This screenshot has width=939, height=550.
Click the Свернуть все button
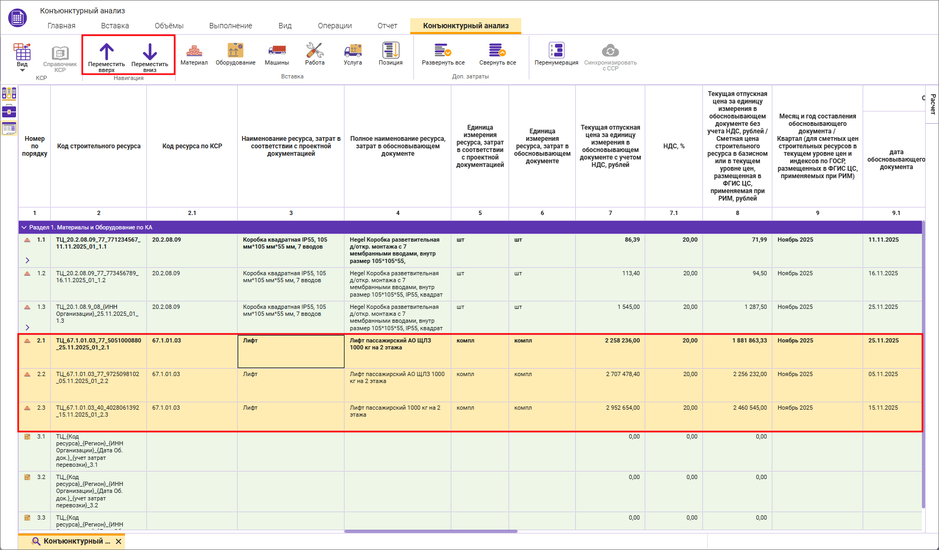coord(497,54)
